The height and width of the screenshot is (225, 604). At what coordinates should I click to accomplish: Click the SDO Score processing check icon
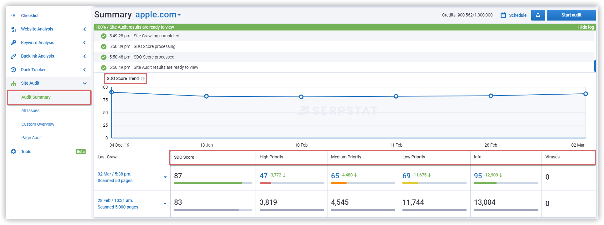tap(104, 47)
